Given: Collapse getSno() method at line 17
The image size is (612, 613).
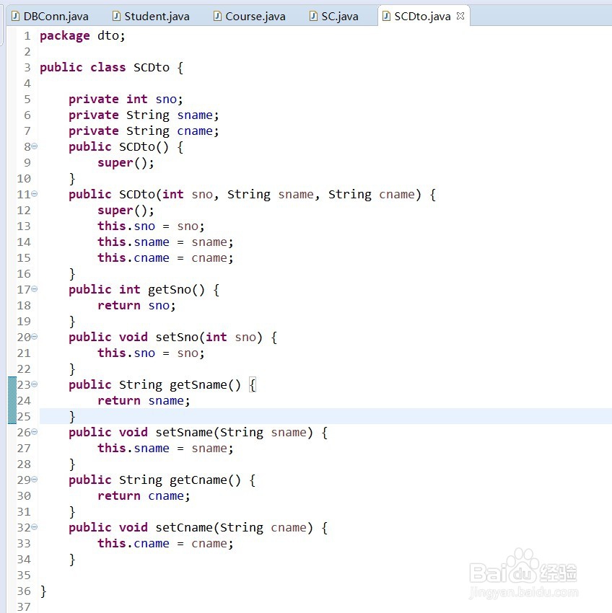Looking at the screenshot, I should 35,289.
